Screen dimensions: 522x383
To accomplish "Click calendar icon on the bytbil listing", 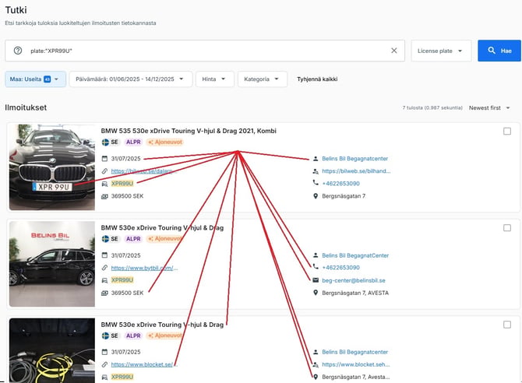I will [104, 255].
